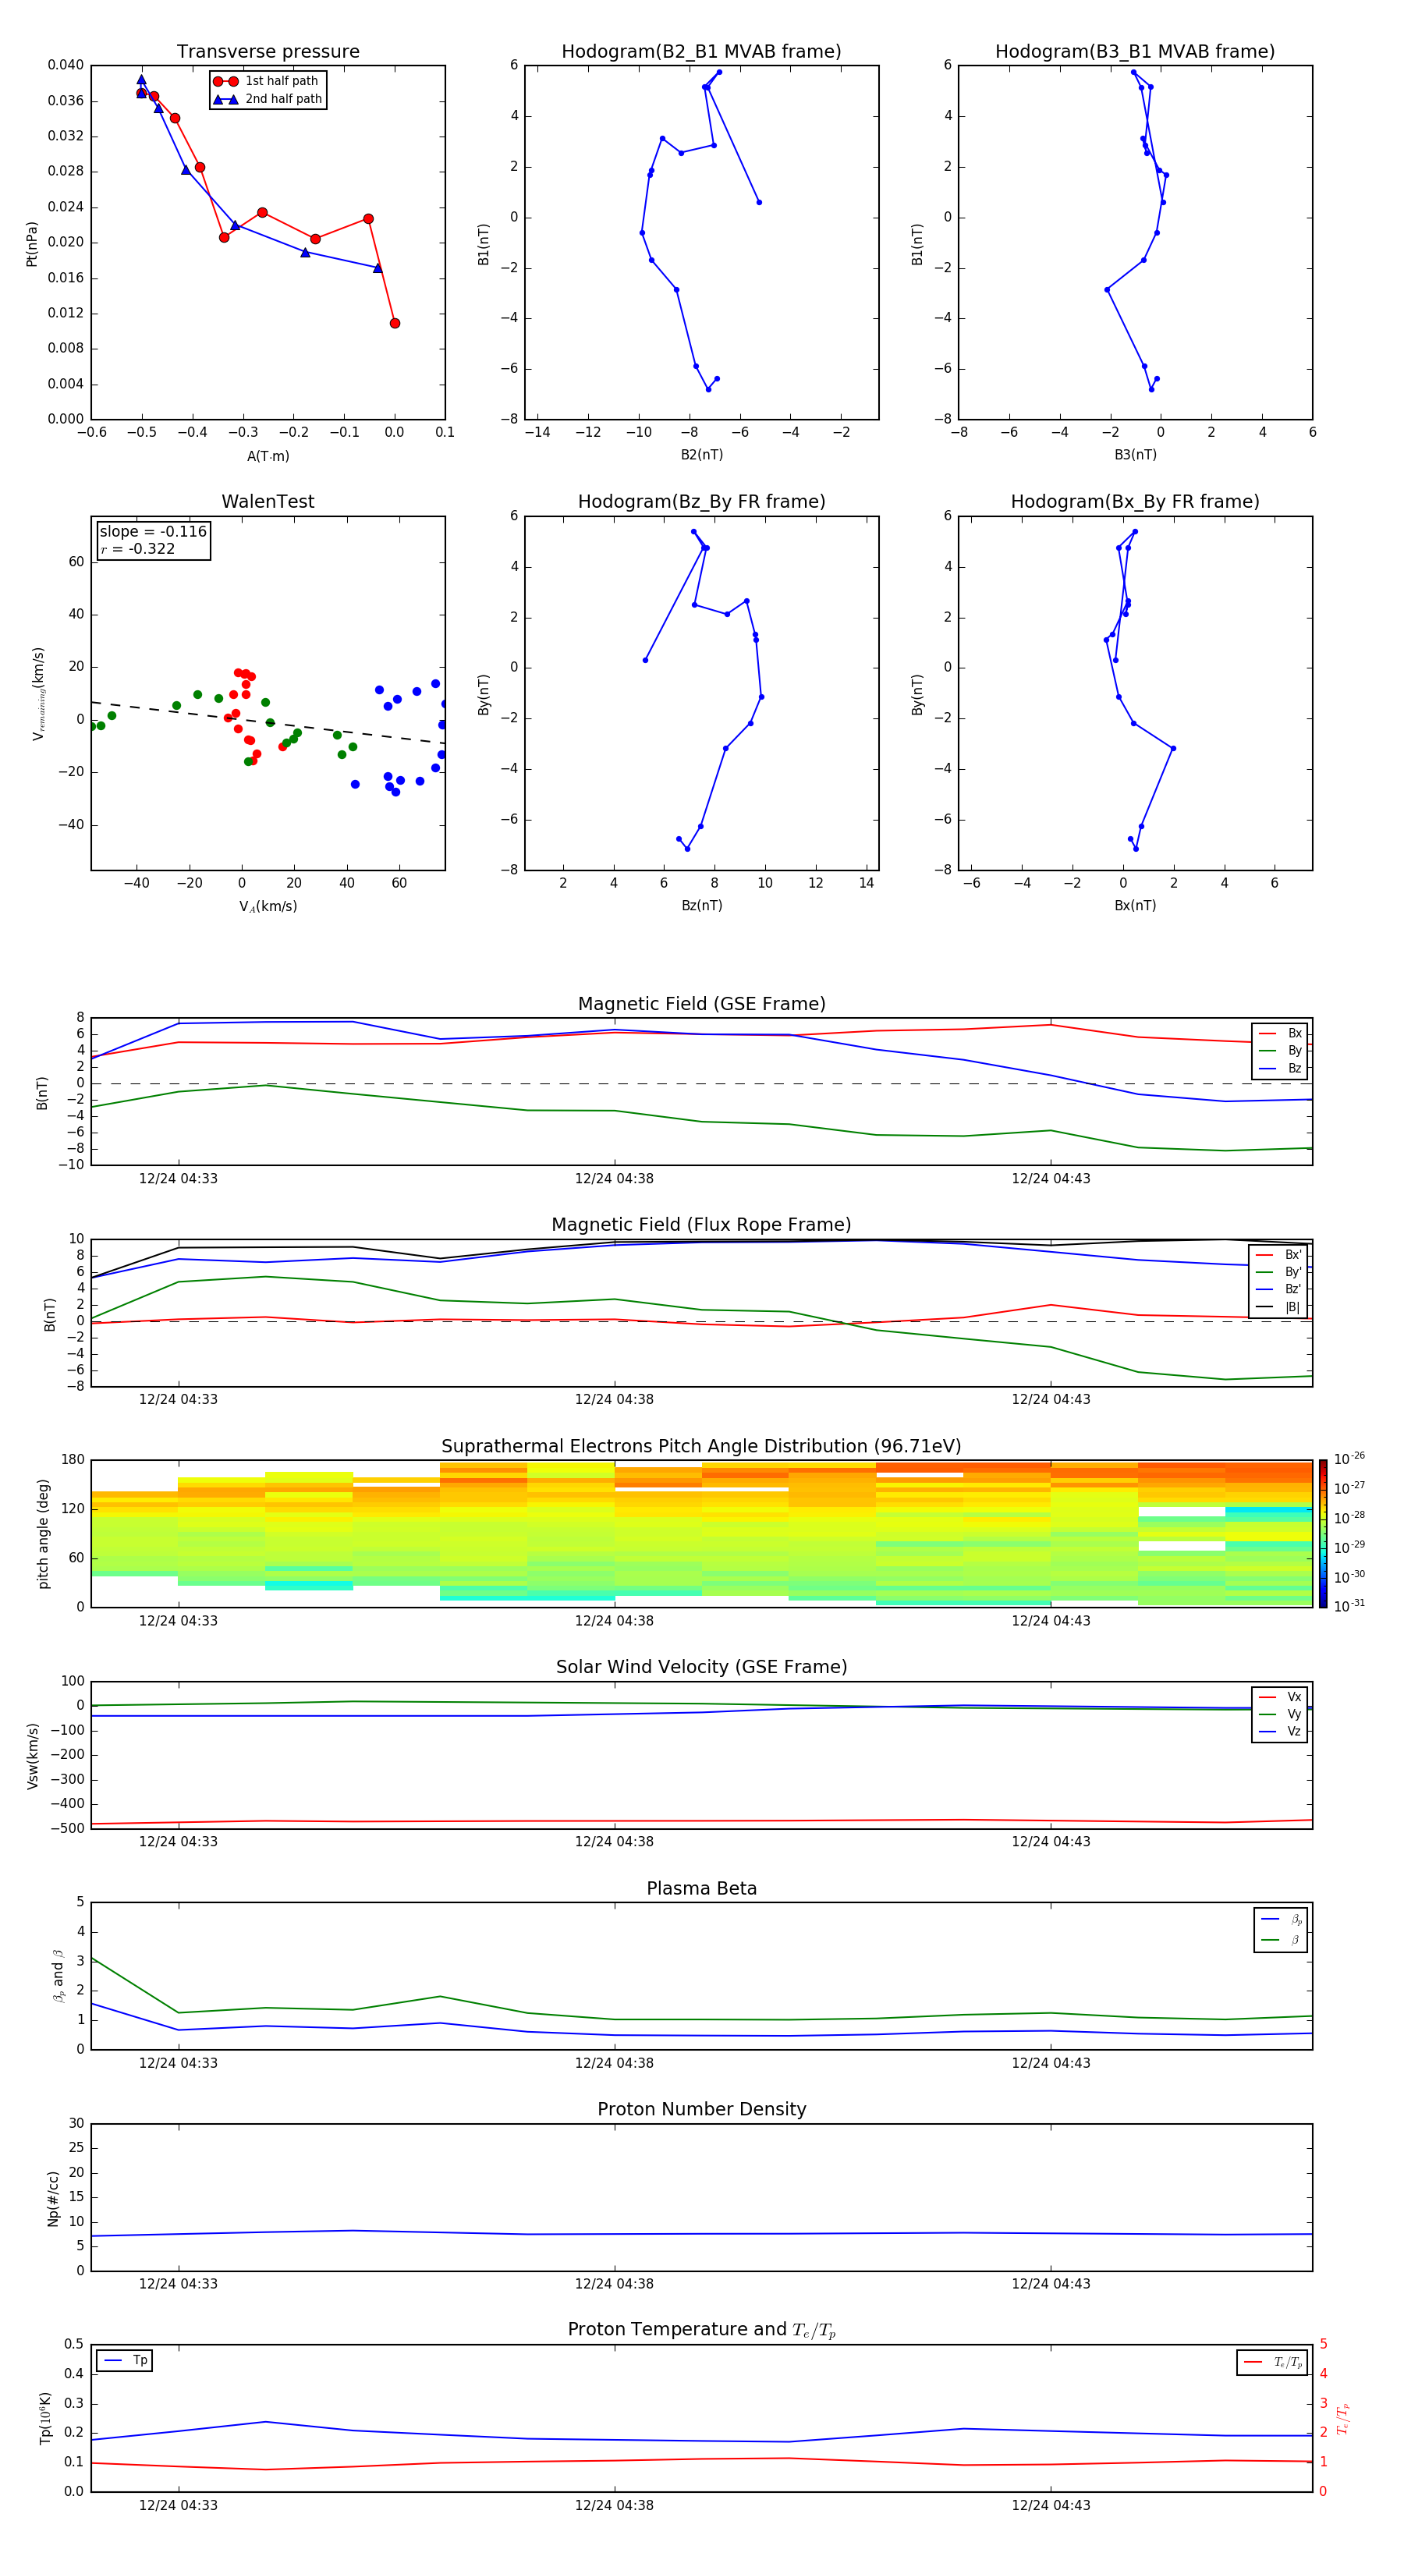Click '12/24 04:43' tick under Proton Temperature plot
The height and width of the screenshot is (2574, 1404).
[1050, 2505]
